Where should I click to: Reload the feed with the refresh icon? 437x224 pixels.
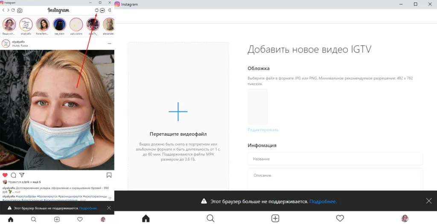13,10
